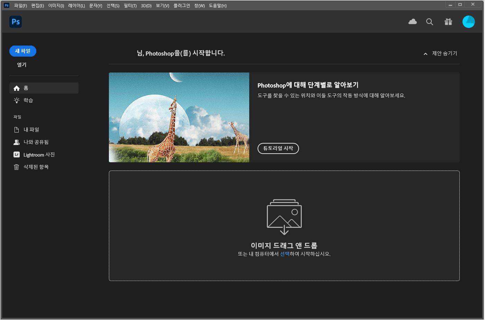Click the Photoshop logo icon
Image resolution: width=486 pixels, height=320 pixels.
[x=15, y=21]
